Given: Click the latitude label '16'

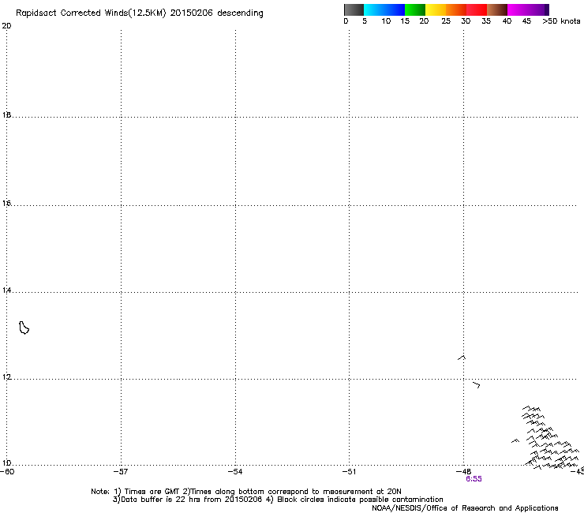Looking at the screenshot, I should tap(6, 203).
